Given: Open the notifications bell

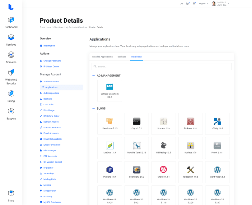Looking at the screenshot, I should 194,3.
